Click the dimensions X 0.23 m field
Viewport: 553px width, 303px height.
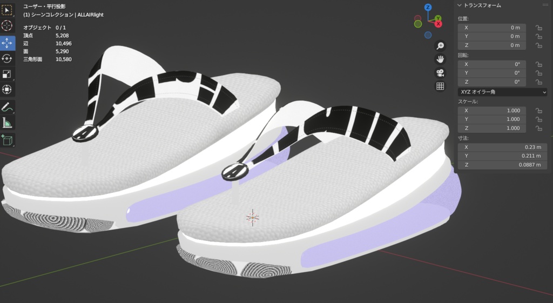point(502,147)
